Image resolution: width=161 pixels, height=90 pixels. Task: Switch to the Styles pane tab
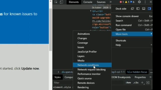(x=58, y=77)
